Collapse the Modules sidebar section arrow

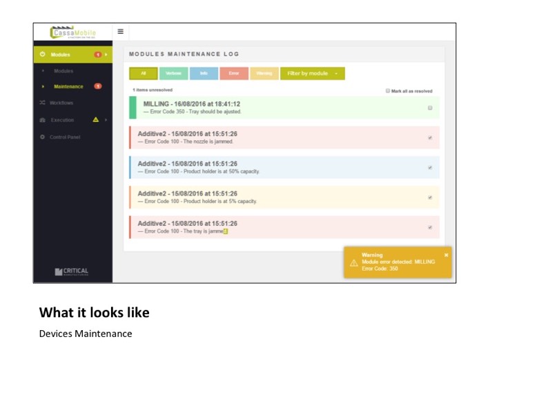pyautogui.click(x=106, y=55)
